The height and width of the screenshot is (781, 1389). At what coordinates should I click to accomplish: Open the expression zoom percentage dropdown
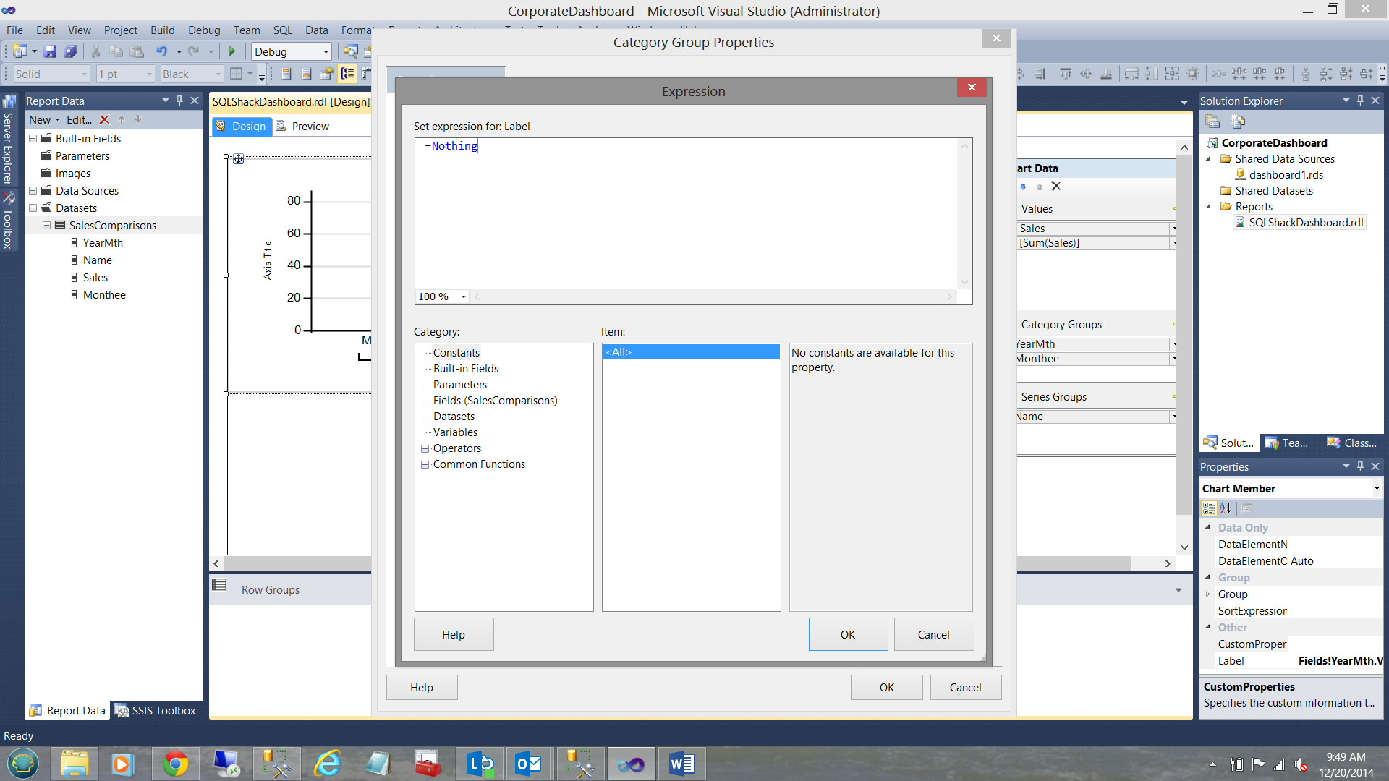pos(464,296)
